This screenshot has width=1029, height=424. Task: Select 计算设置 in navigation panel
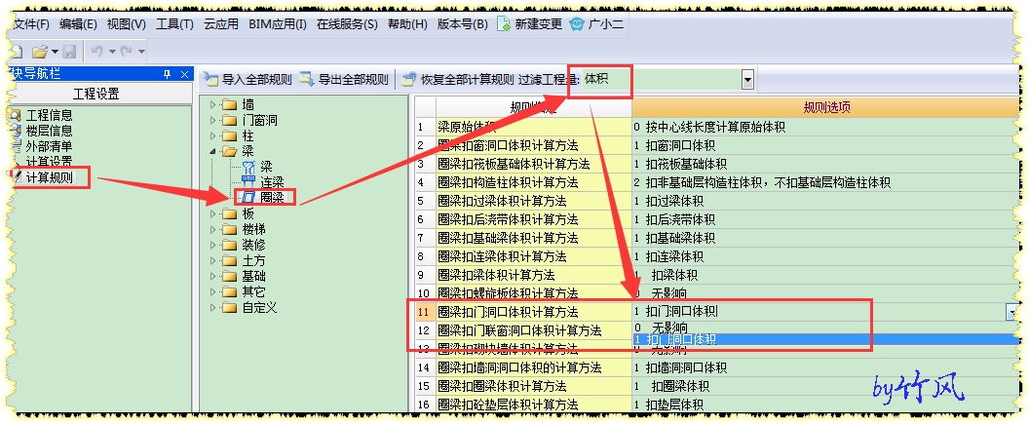[x=49, y=162]
